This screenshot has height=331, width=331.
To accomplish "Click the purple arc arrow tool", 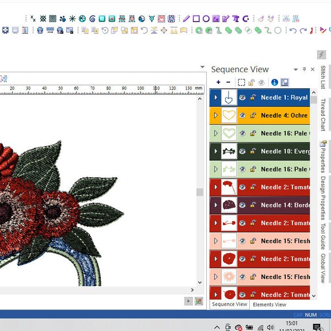I will (x=245, y=19).
